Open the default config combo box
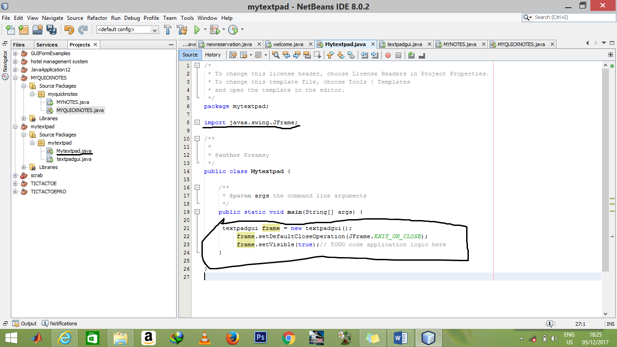 click(x=127, y=30)
